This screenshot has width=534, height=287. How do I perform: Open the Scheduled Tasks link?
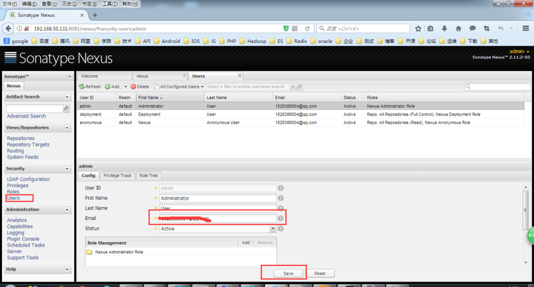(x=26, y=245)
